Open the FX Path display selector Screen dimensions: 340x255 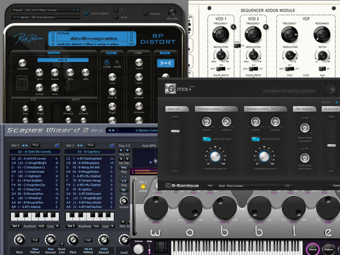point(92,39)
